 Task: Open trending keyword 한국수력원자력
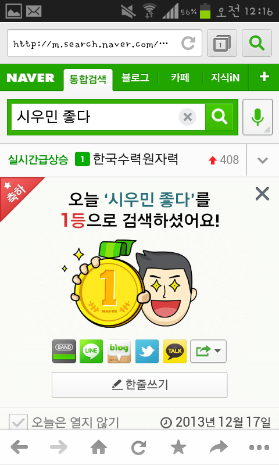tap(135, 159)
